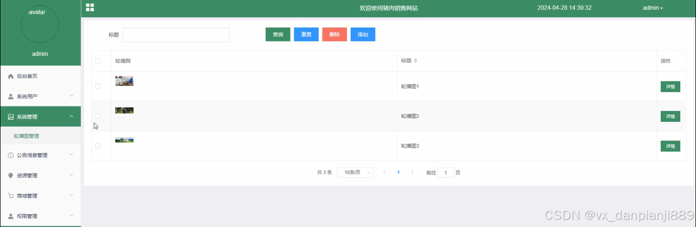Select 轮播图管理 submenu item
Screen dimensions: 696x227
[40, 136]
